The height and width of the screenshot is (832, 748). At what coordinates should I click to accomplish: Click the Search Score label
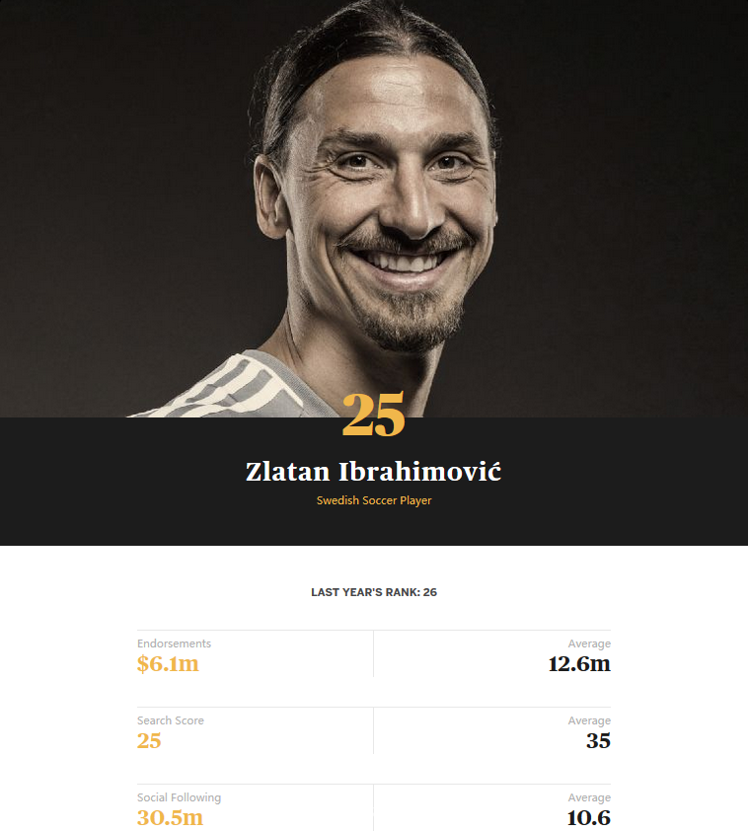(x=171, y=720)
